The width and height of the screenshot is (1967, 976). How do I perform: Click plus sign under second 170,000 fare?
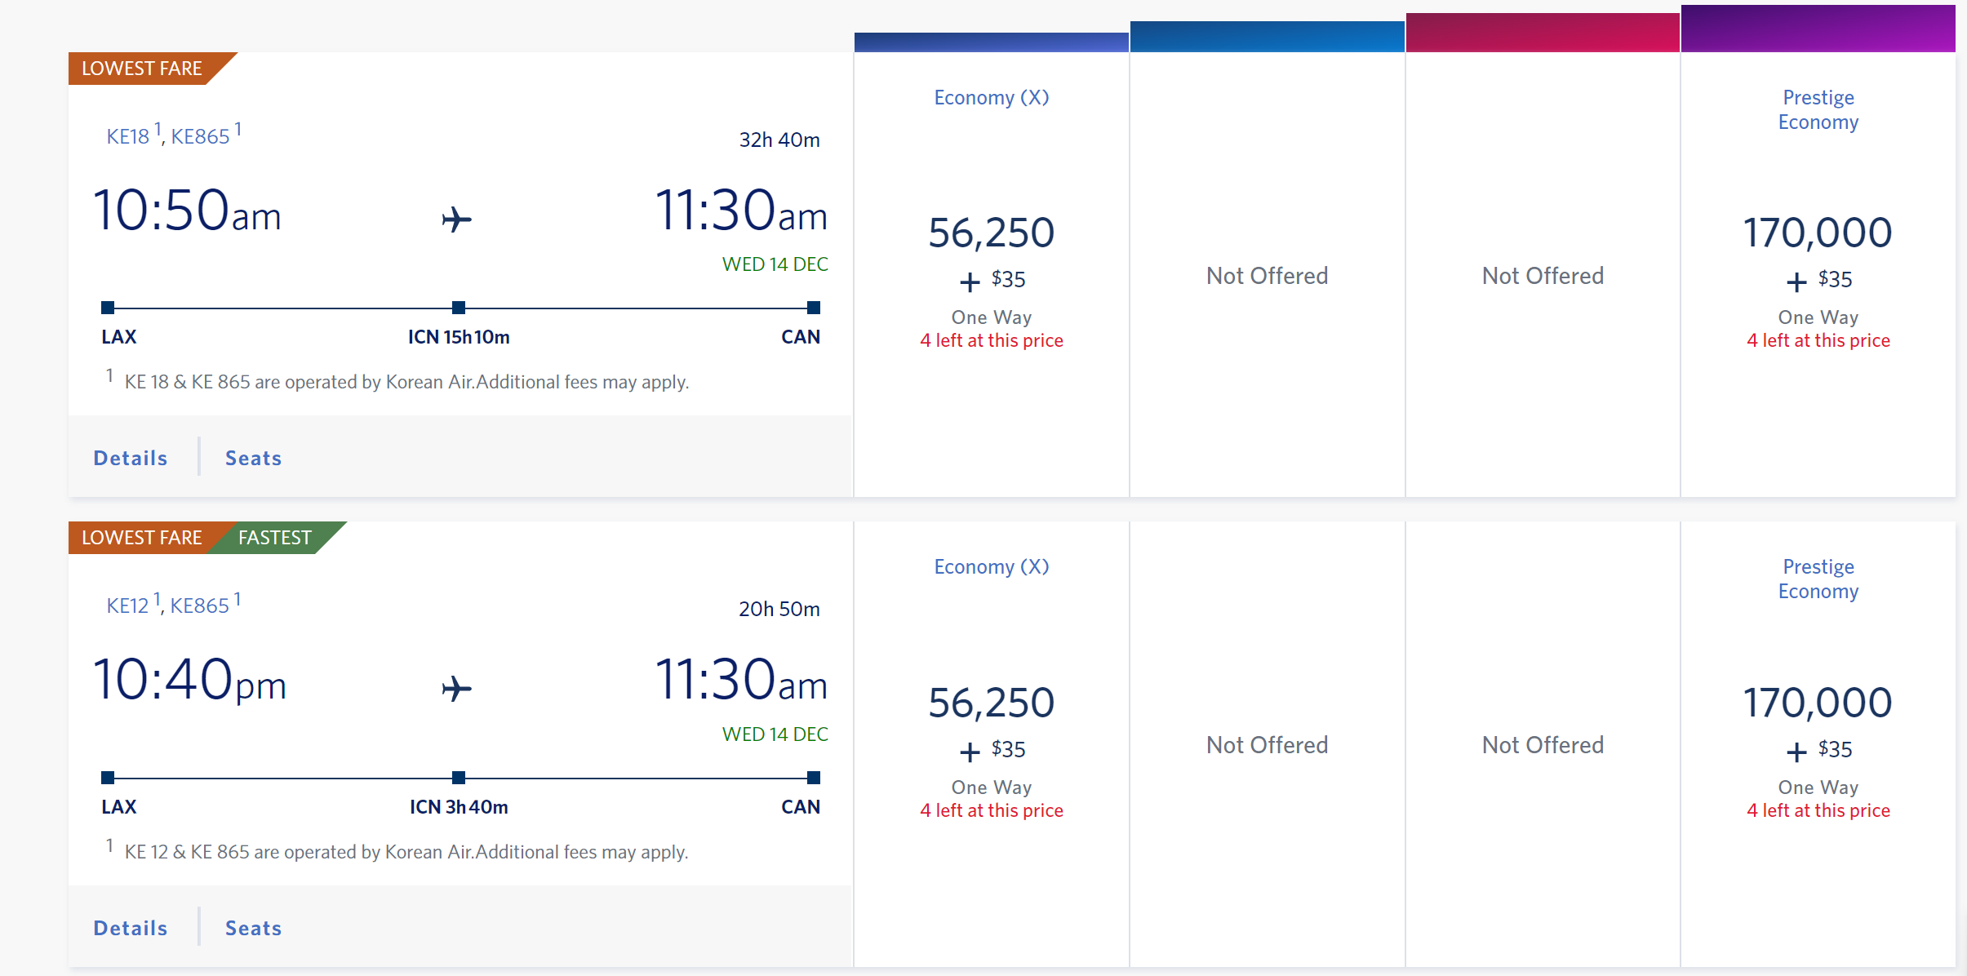tap(1796, 752)
